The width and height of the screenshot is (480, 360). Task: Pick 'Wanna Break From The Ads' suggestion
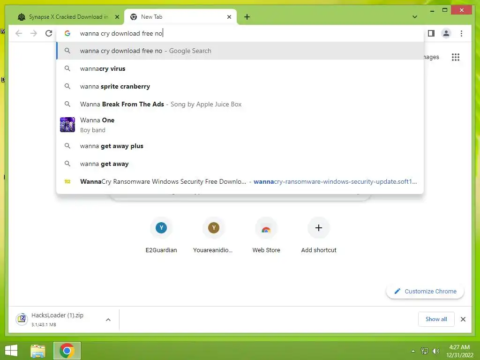tap(240, 104)
